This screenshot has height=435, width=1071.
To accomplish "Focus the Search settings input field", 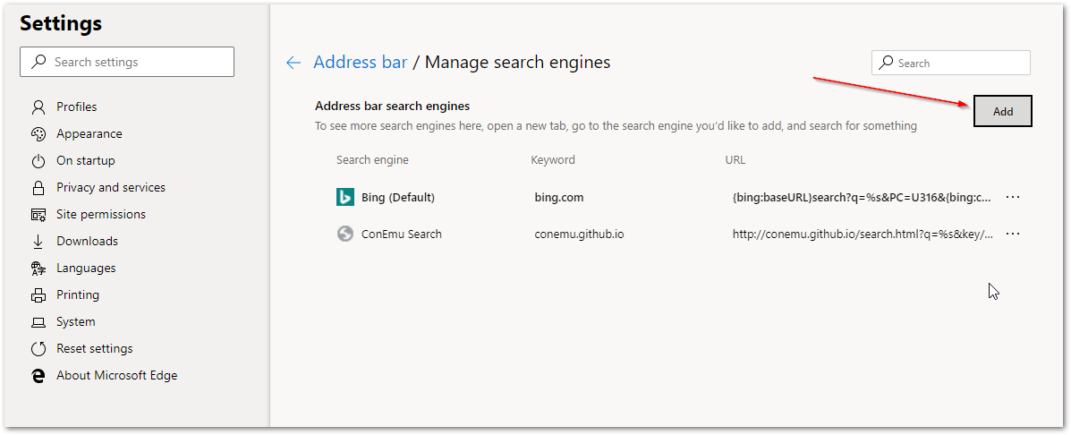I will 127,62.
